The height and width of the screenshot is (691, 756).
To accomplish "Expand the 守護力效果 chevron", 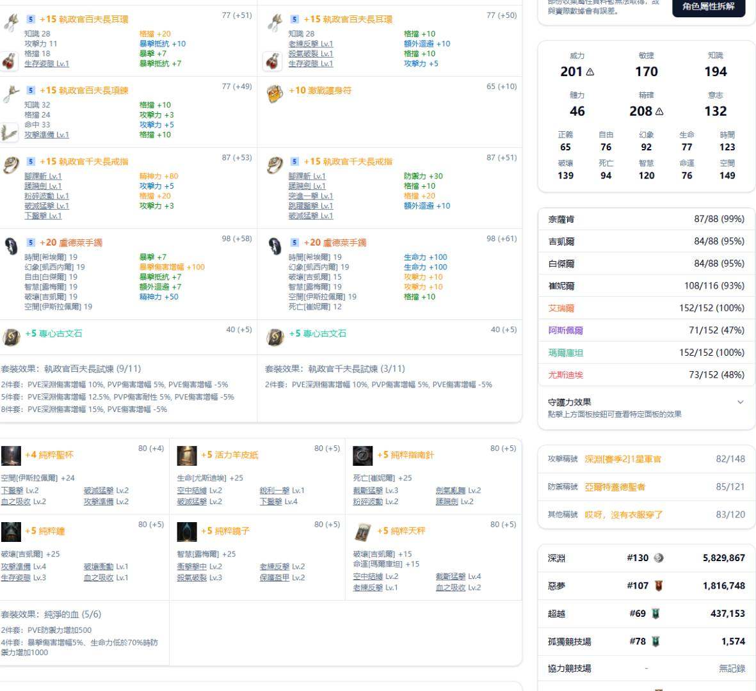I will [741, 402].
